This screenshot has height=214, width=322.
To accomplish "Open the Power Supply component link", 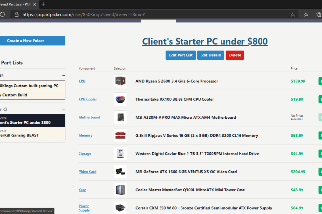I will point(84,208).
